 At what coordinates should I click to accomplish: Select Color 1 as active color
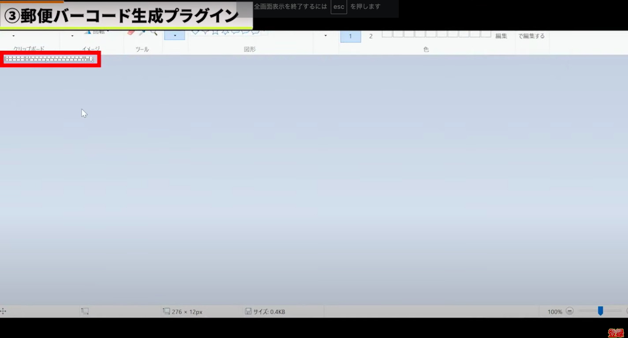point(350,36)
